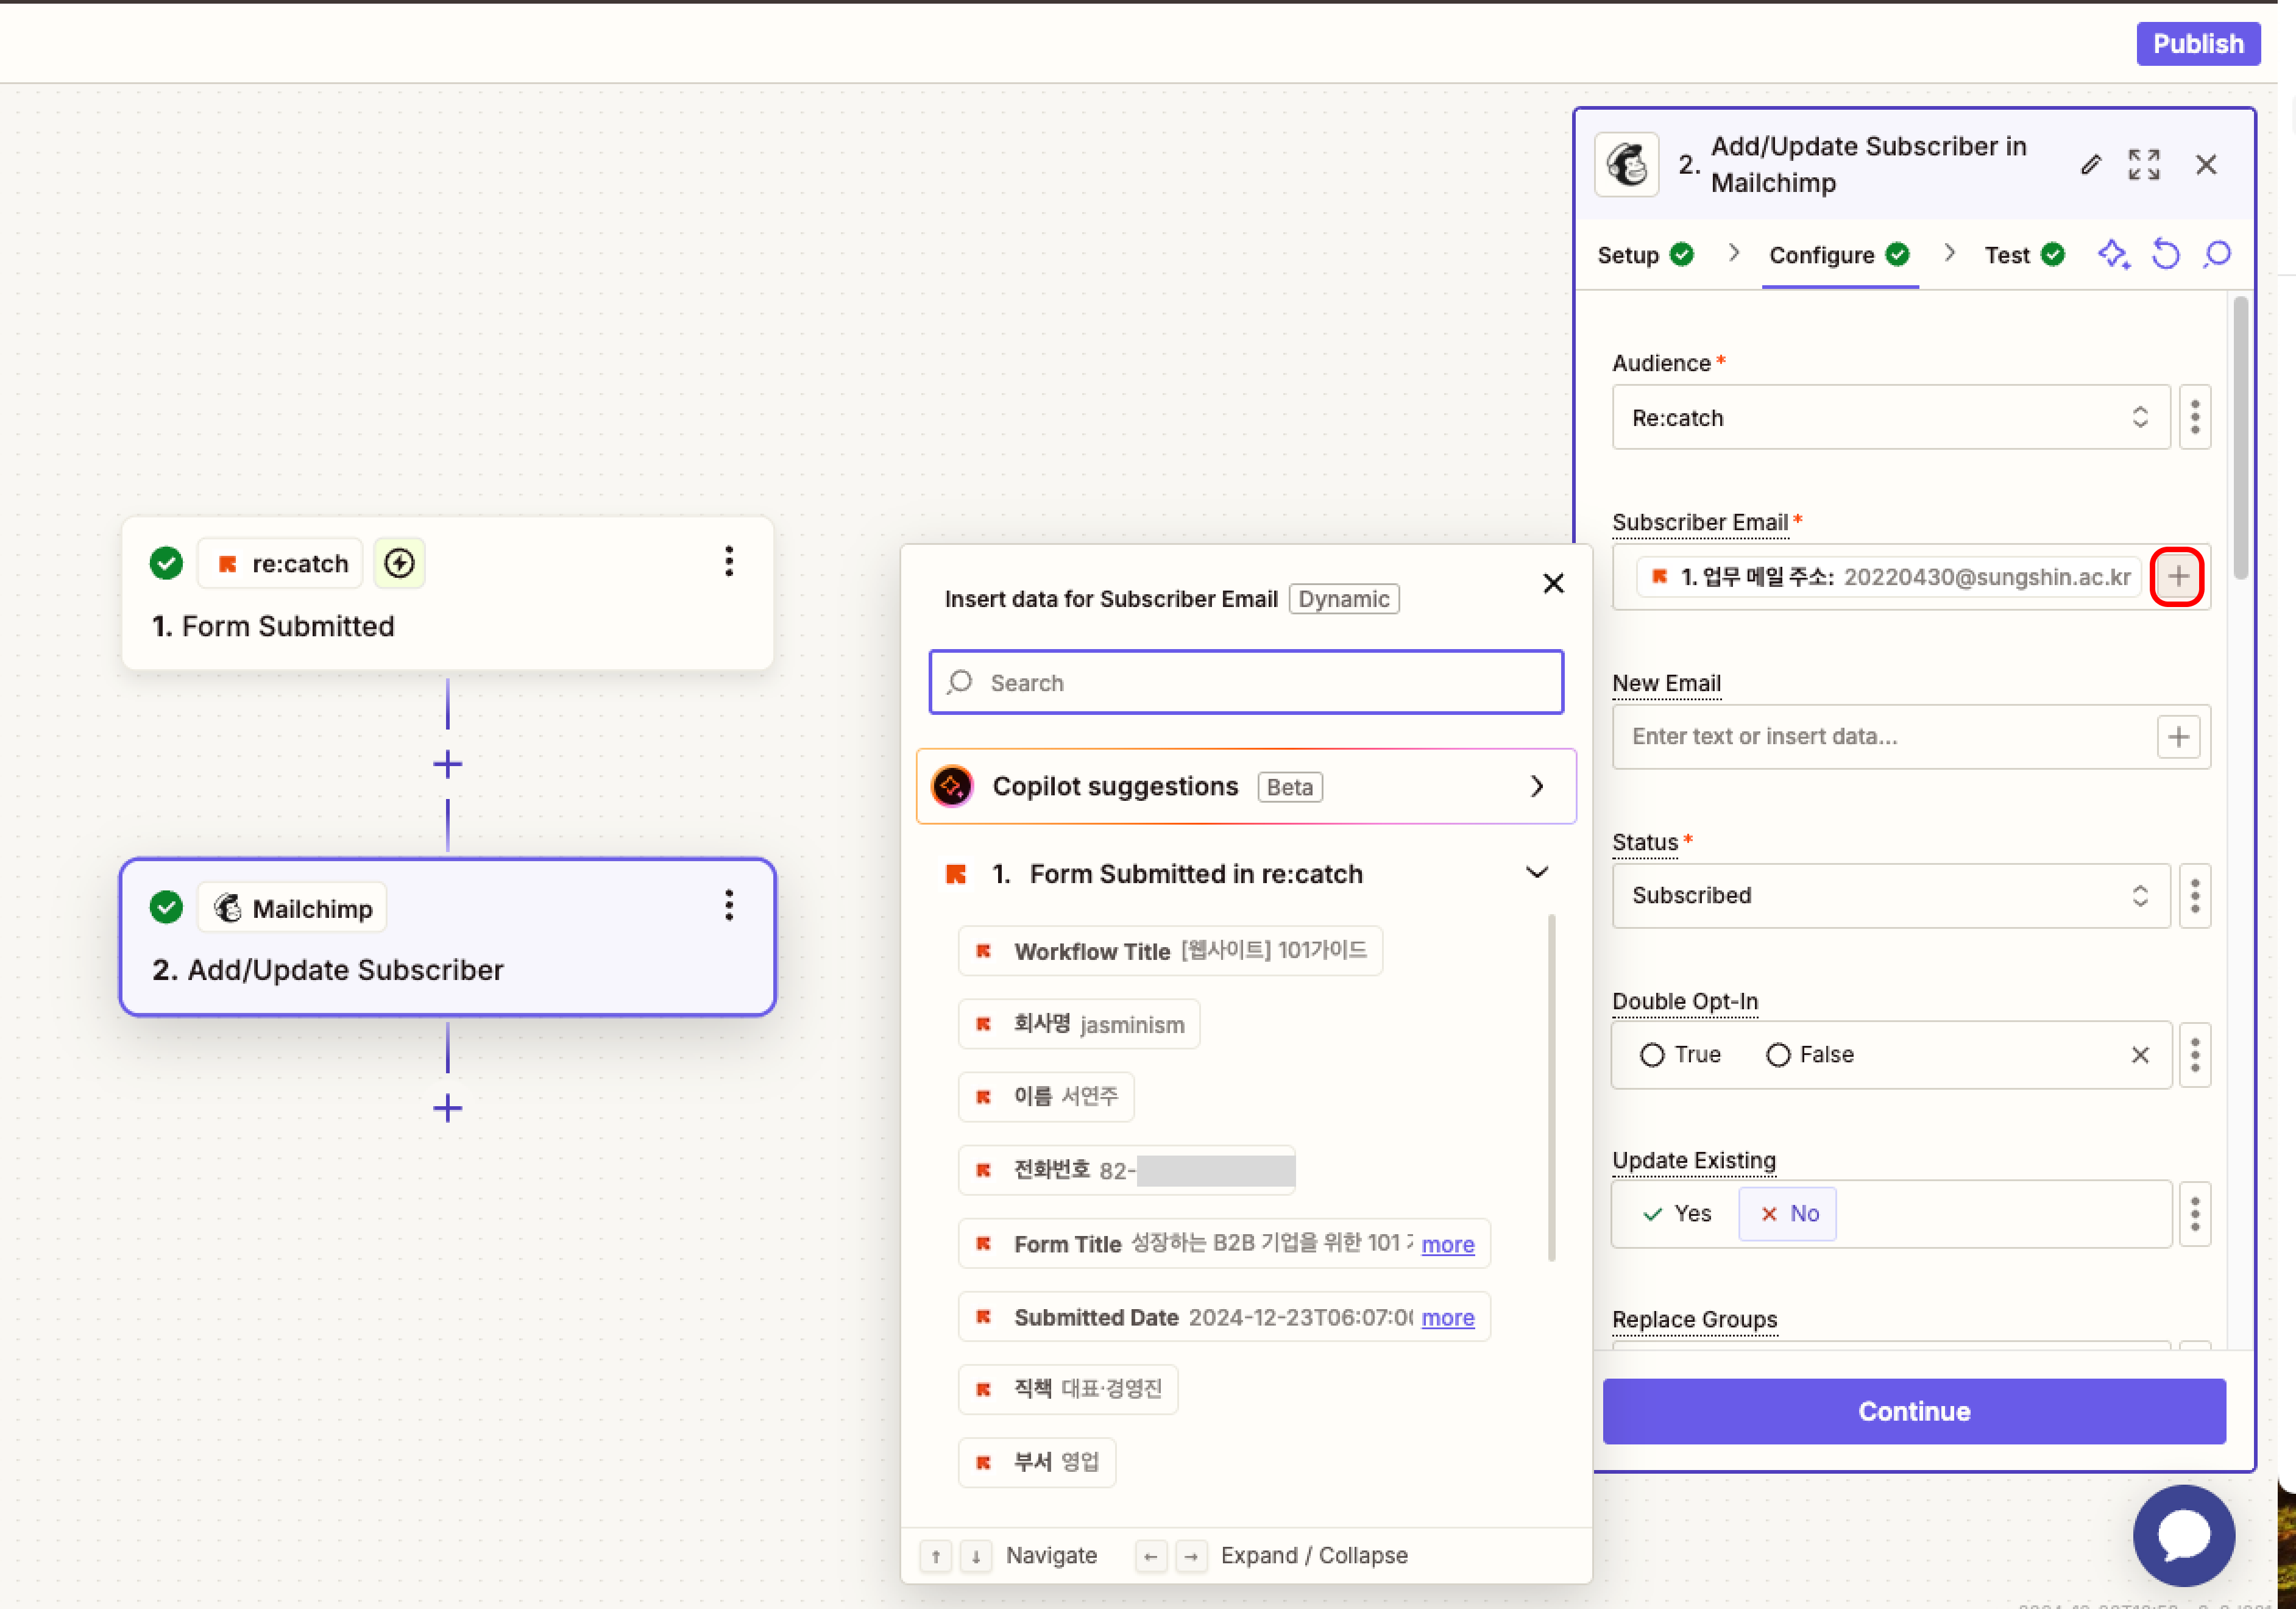This screenshot has height=1609, width=2296.
Task: Switch to the Setup tab
Action: (1645, 255)
